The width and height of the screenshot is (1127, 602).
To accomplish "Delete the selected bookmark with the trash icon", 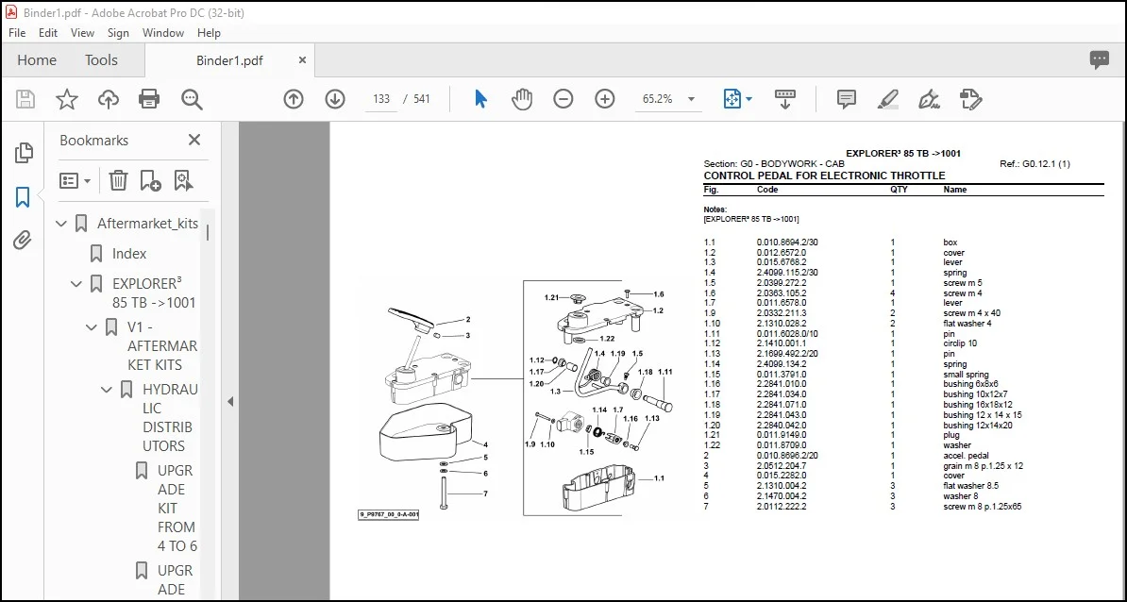I will point(119,180).
